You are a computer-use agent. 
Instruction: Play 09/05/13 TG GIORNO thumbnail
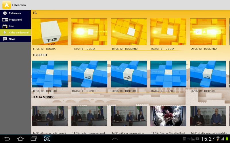pyautogui.click(x=208, y=32)
